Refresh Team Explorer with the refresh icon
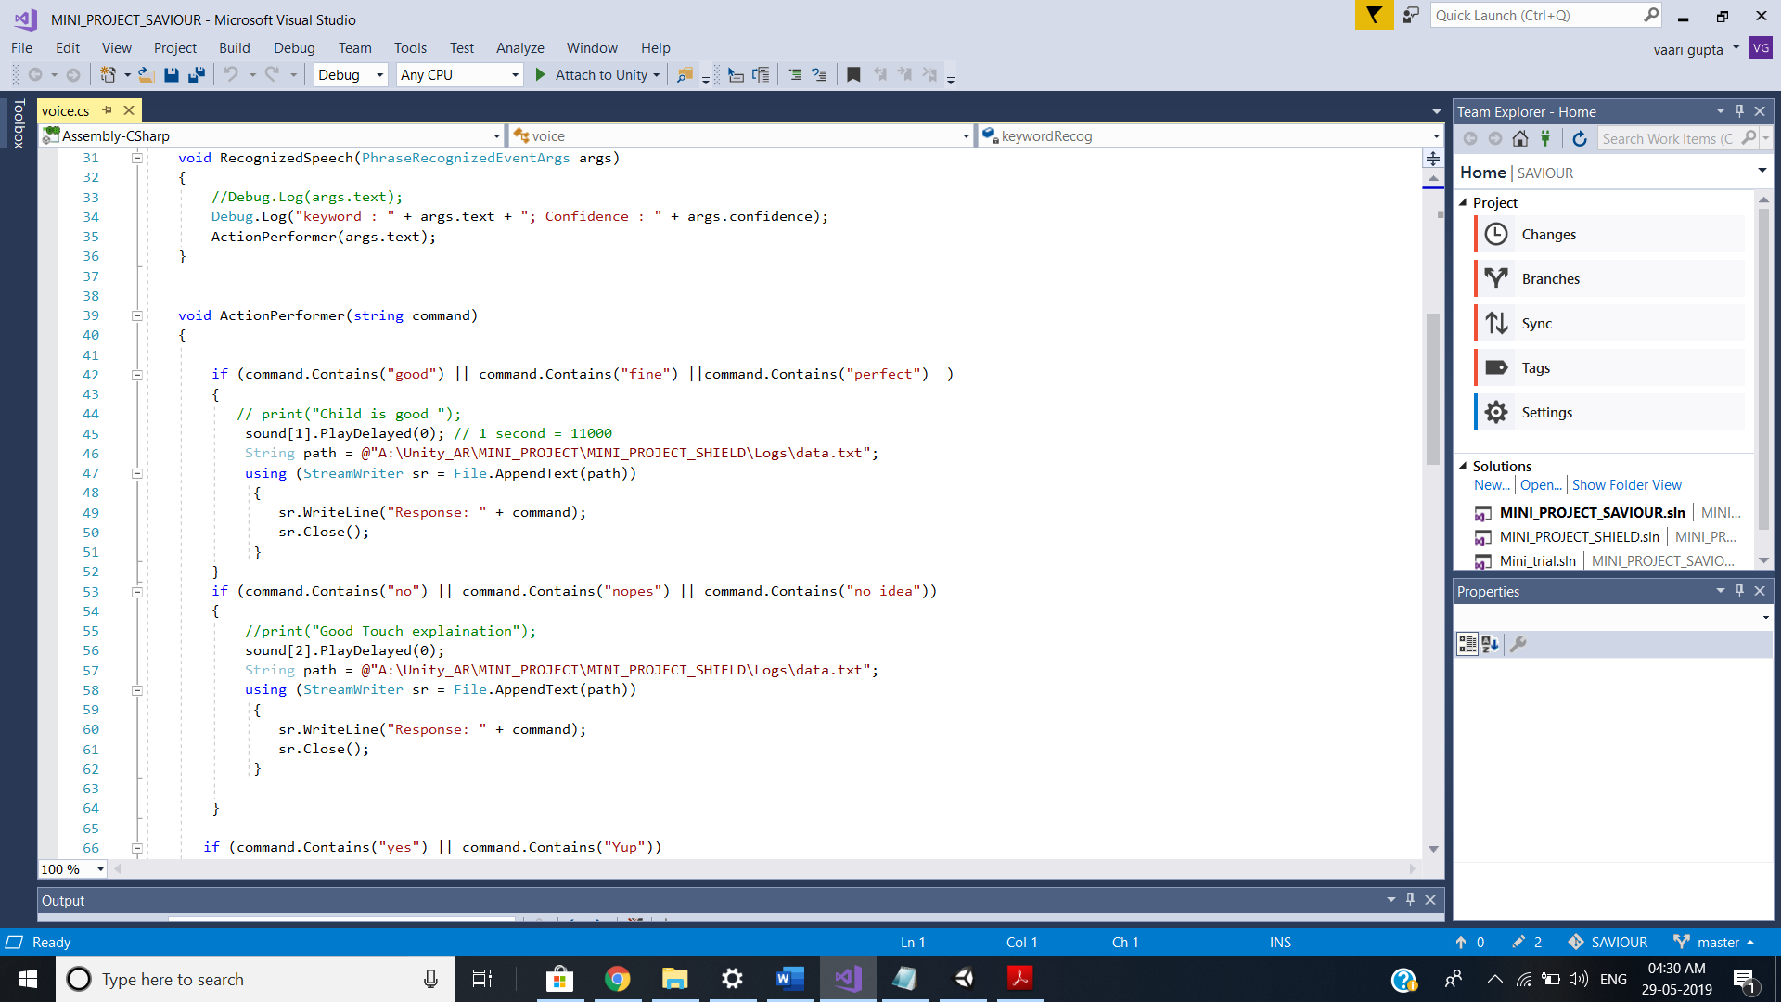The height and width of the screenshot is (1002, 1781). [1580, 138]
